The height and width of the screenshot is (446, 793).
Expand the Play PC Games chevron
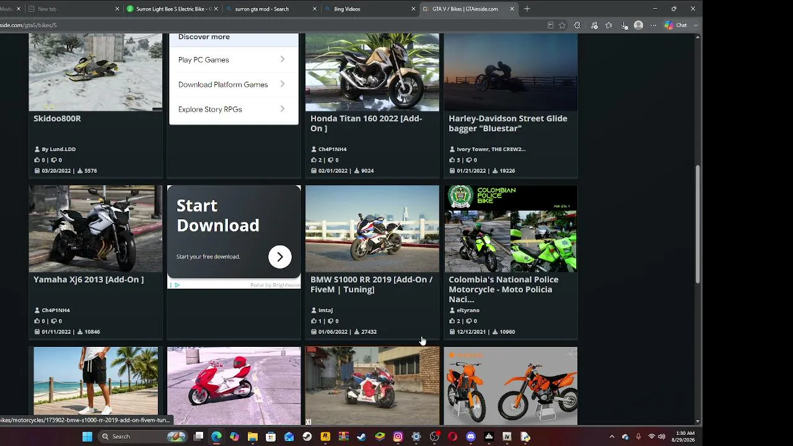point(282,59)
